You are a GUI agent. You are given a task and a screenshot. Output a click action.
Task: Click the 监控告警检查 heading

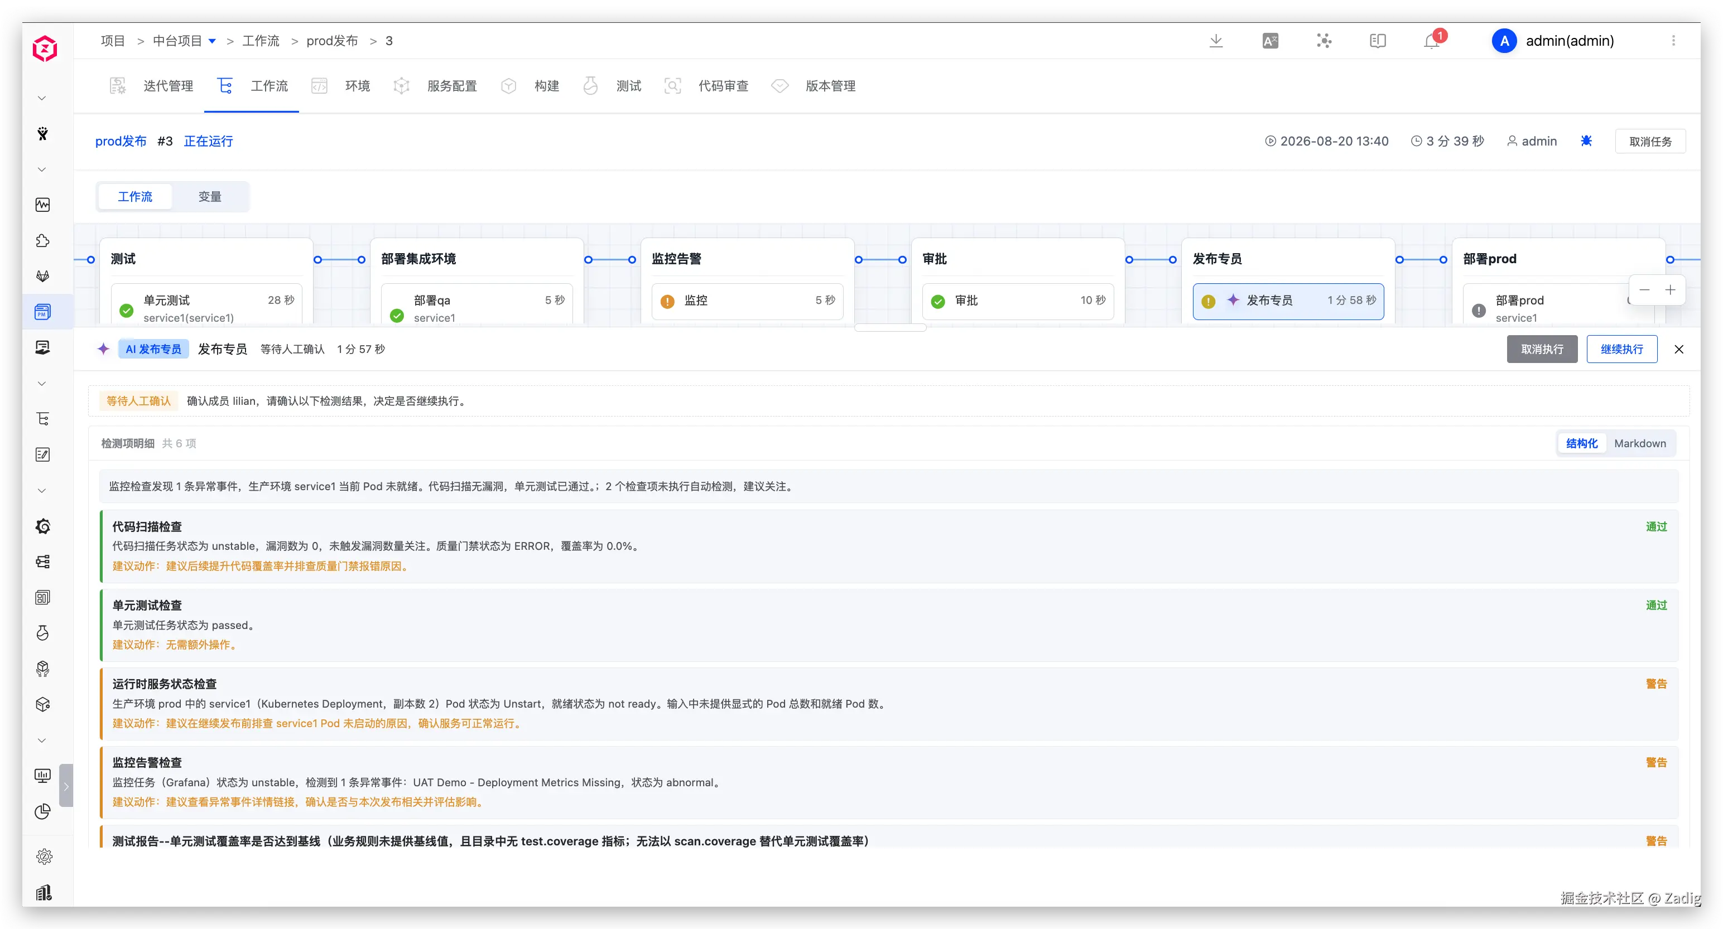pyautogui.click(x=147, y=763)
